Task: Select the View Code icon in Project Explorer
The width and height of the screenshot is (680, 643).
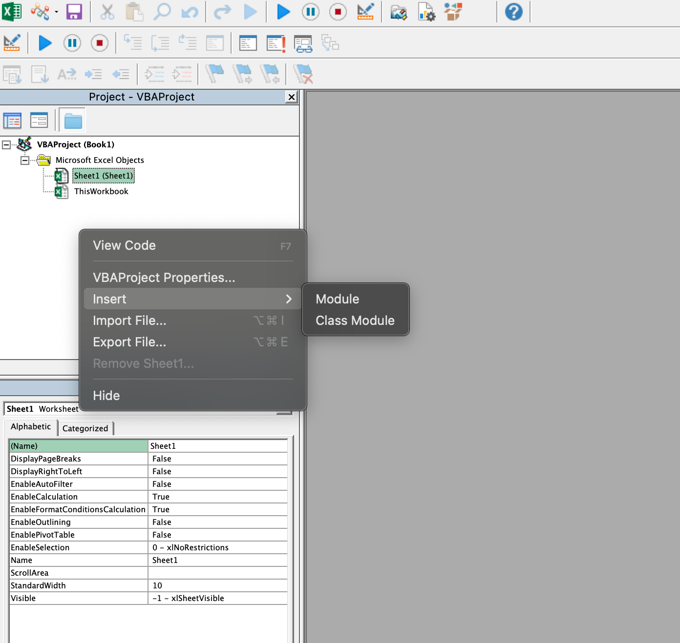Action: point(13,120)
